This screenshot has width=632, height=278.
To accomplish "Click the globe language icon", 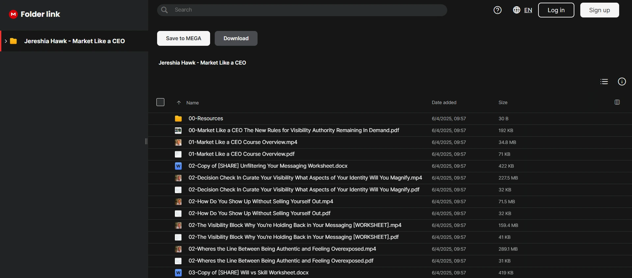I will point(517,10).
